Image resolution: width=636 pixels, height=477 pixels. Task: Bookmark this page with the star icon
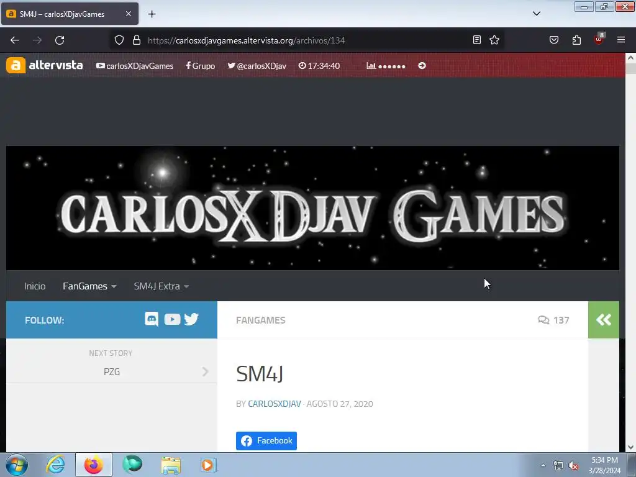494,40
